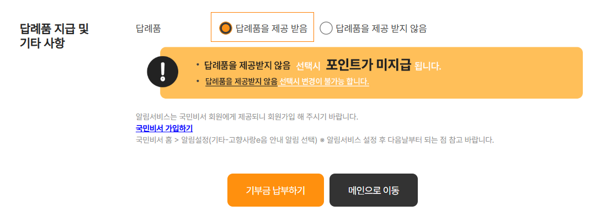590x216 pixels.
Task: Click the 답례품을 제공 받지 않음 label text
Action: 381,29
